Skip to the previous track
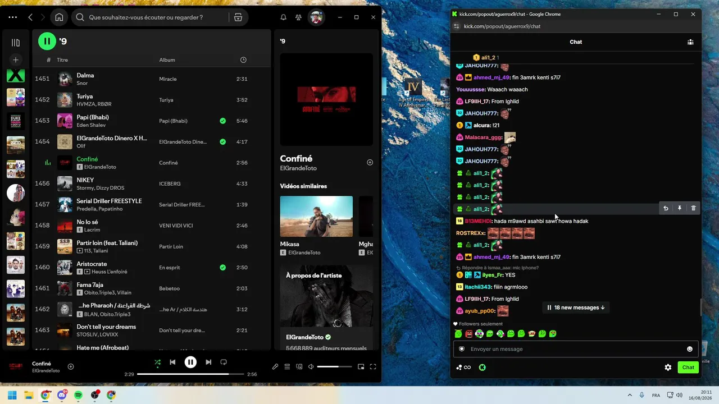Image resolution: width=719 pixels, height=404 pixels. coord(172,362)
